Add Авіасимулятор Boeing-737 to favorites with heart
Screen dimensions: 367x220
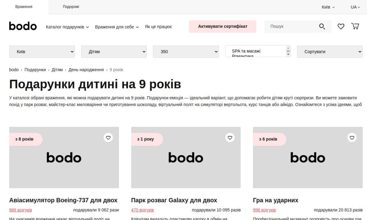[x=108, y=137]
